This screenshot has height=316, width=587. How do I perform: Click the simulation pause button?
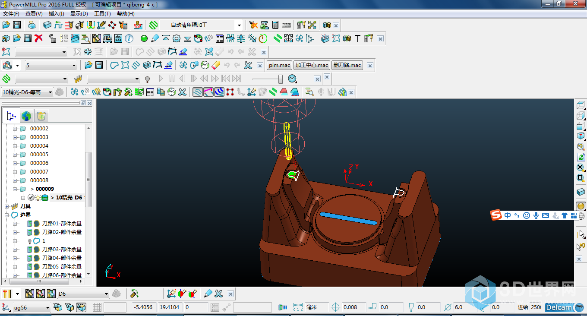tap(172, 79)
